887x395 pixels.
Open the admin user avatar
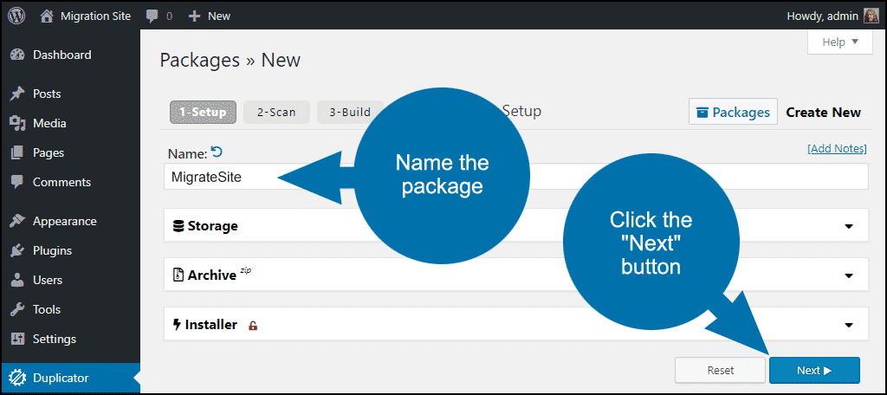tap(871, 16)
